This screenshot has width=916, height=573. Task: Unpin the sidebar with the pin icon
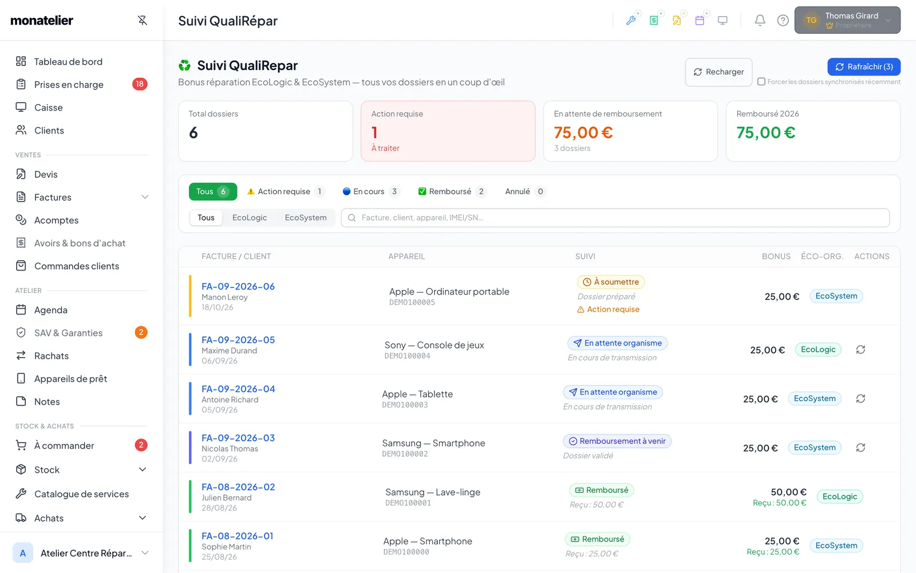(143, 20)
